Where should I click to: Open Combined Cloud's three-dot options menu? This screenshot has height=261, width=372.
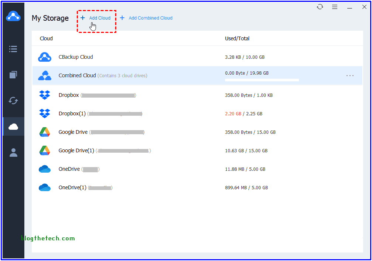350,76
